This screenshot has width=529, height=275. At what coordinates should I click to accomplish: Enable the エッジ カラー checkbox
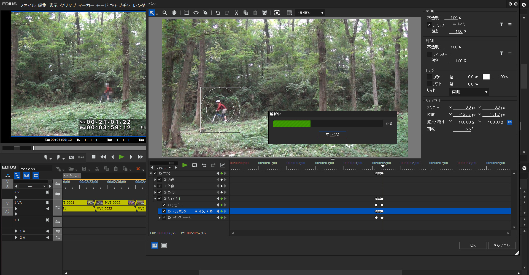[x=429, y=77]
